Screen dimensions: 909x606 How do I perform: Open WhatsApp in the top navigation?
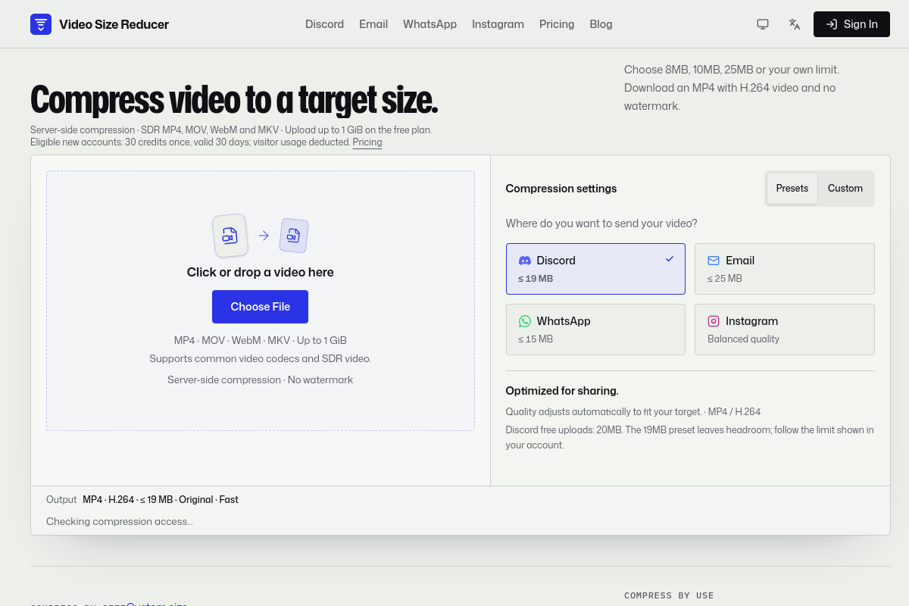(x=430, y=24)
